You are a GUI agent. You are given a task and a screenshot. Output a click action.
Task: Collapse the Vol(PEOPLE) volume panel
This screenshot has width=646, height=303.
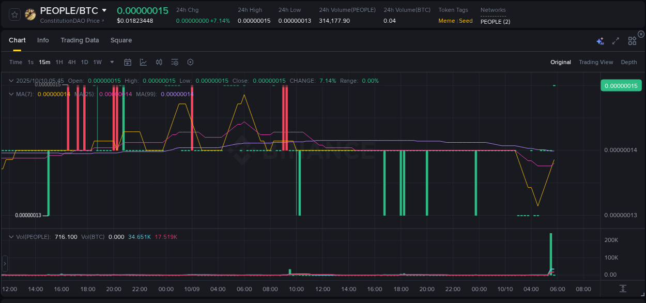11,237
